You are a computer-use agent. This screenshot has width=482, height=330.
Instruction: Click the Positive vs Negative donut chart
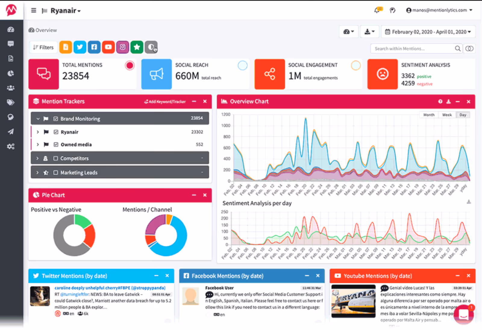pyautogui.click(x=74, y=235)
